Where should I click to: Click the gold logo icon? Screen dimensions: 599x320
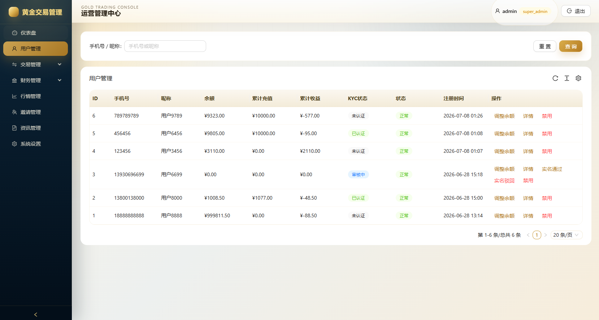(14, 12)
